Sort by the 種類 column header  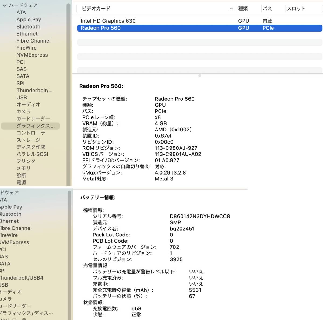[243, 9]
